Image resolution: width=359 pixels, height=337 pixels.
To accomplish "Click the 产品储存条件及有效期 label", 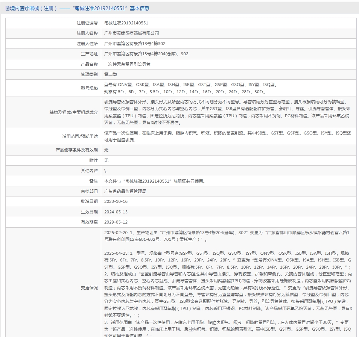I will 77,150.
